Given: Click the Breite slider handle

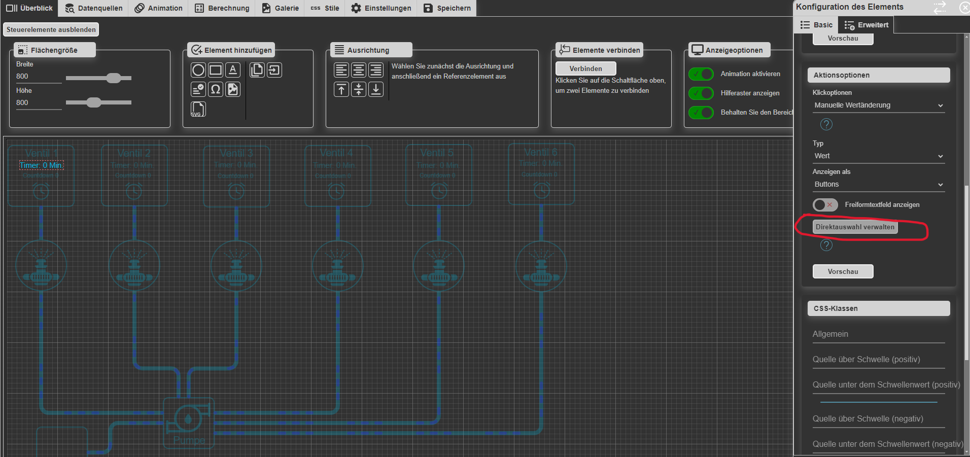Looking at the screenshot, I should pos(114,78).
